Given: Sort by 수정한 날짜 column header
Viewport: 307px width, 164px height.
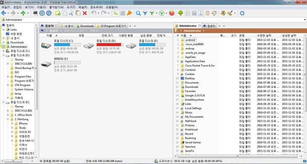Looking at the screenshot, I should (x=264, y=35).
